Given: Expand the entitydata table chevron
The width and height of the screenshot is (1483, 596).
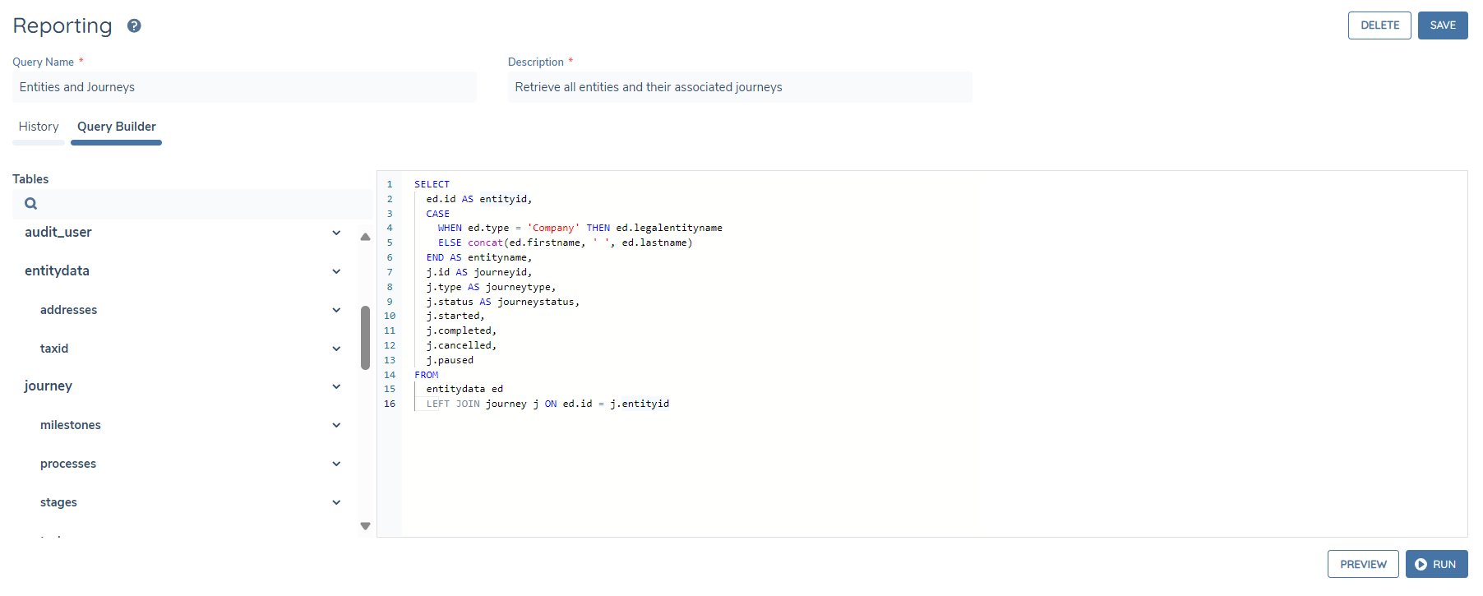Looking at the screenshot, I should coord(336,271).
